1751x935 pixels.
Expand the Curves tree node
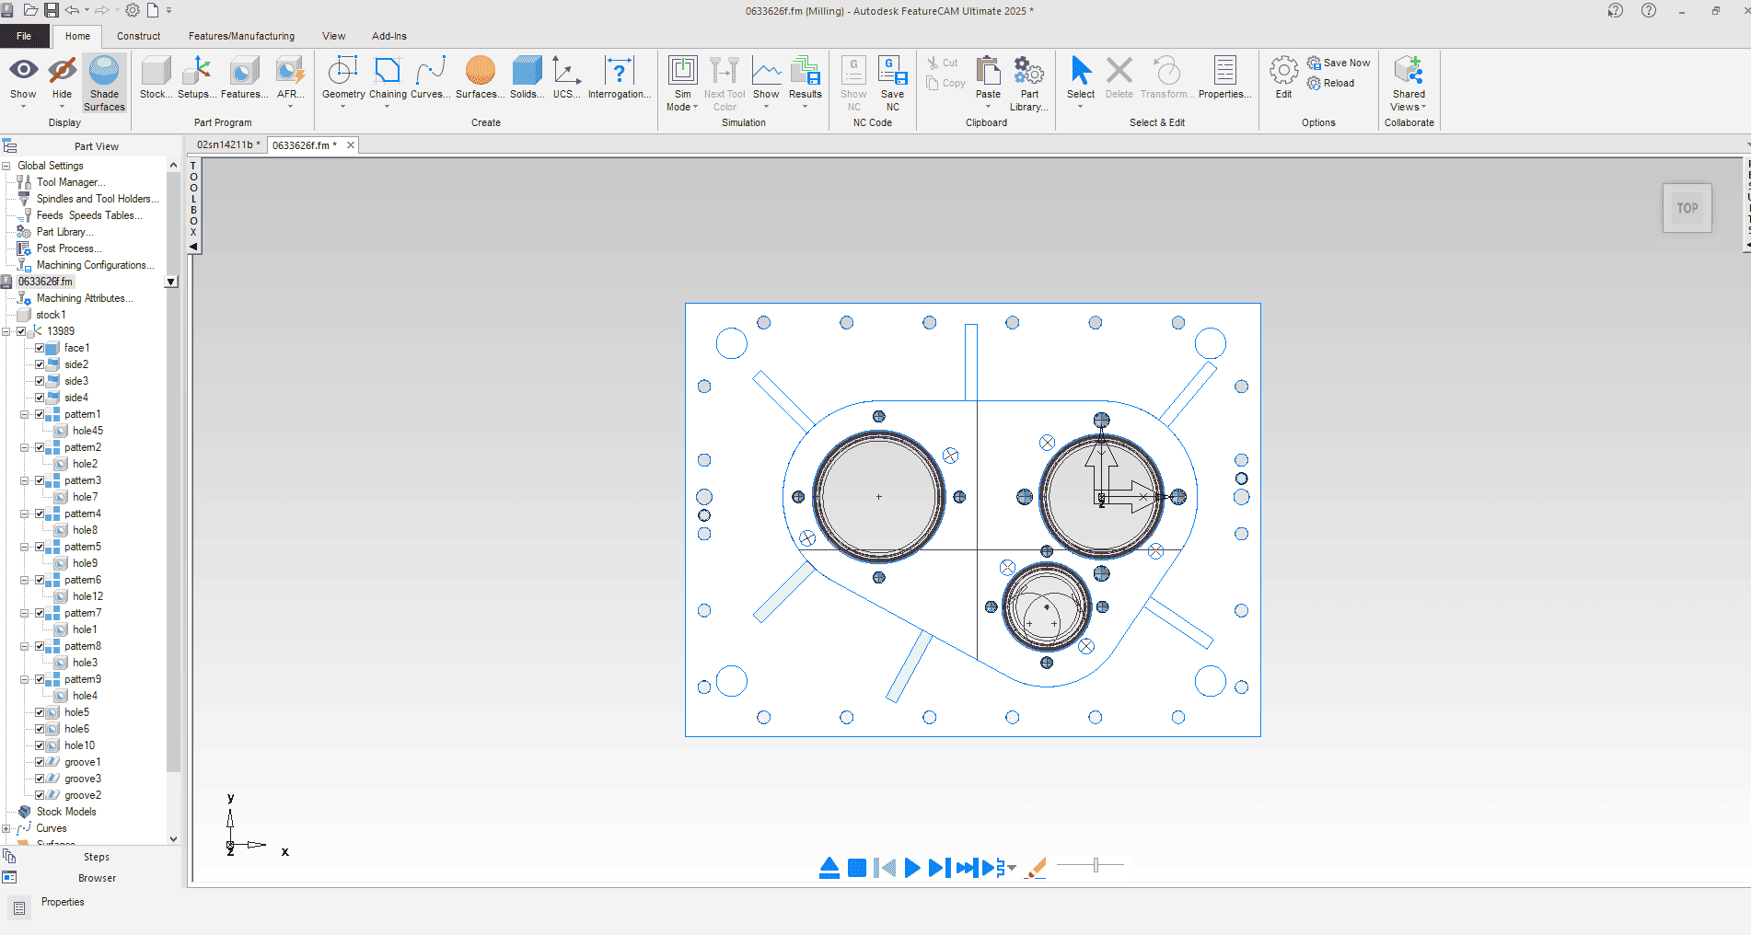[6, 828]
